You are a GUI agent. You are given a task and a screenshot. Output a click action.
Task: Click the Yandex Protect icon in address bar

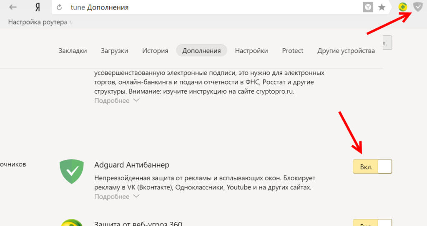(x=368, y=7)
